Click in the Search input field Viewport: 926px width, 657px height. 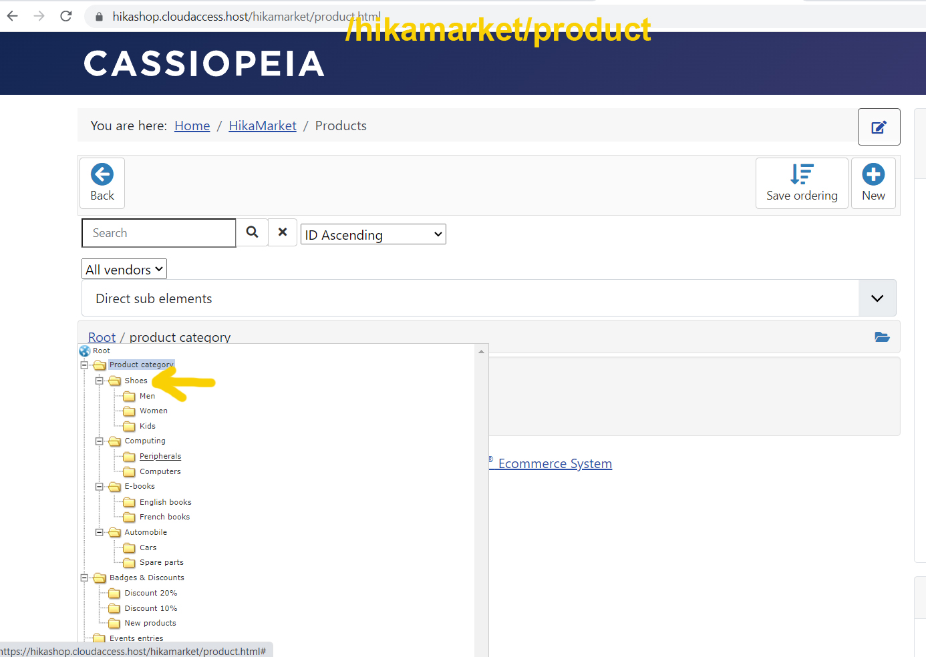click(159, 233)
